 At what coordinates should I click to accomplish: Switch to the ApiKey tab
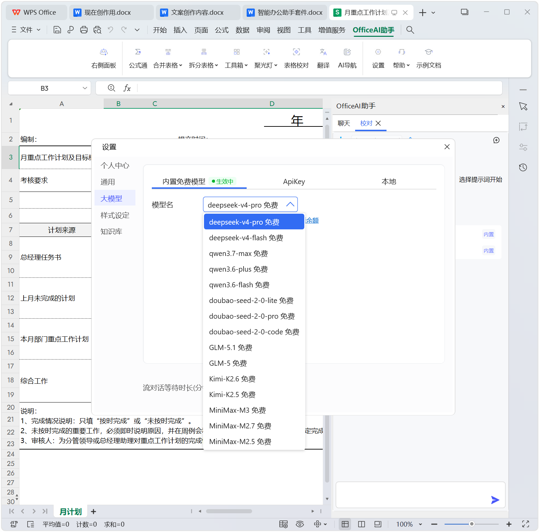click(294, 182)
